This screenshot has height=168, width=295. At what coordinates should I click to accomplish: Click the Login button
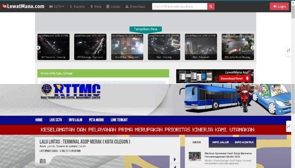tap(279, 6)
